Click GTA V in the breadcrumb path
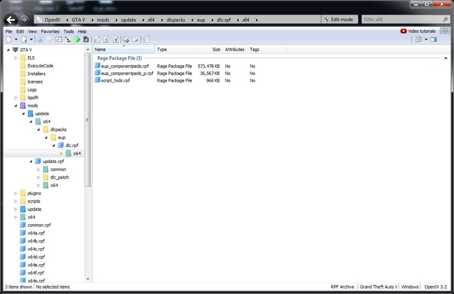The height and width of the screenshot is (294, 454). pos(79,19)
